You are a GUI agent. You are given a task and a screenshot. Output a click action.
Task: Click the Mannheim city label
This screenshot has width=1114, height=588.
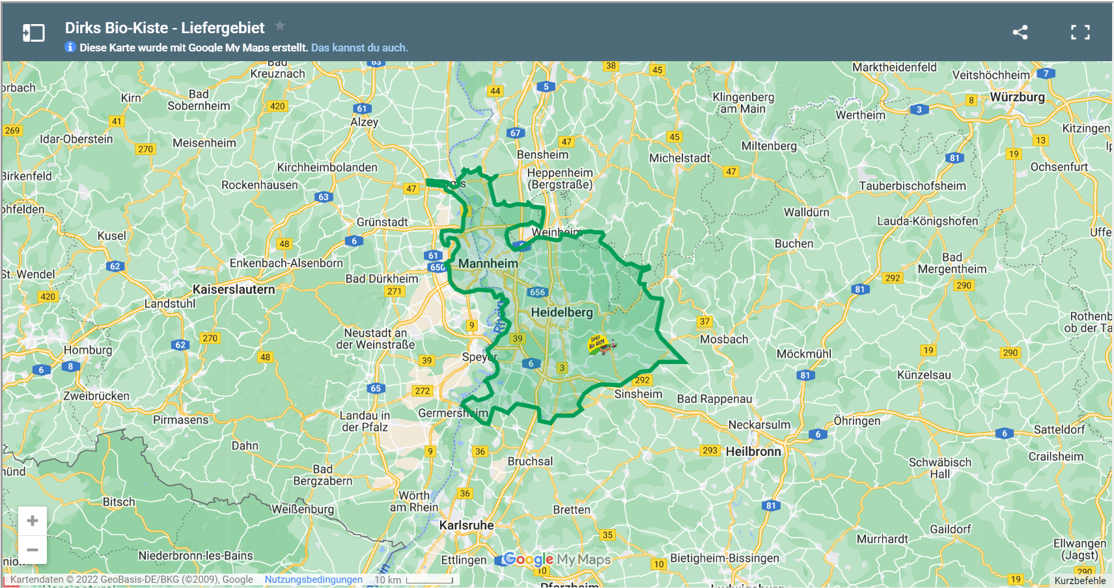pos(488,264)
